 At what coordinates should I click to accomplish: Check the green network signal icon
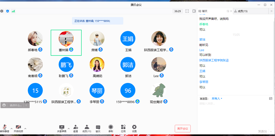click(x=13, y=11)
